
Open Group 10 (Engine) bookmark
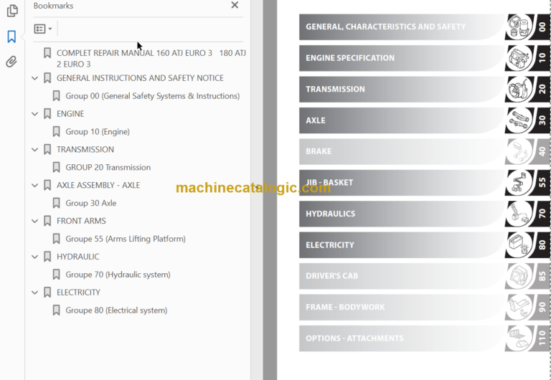point(98,132)
